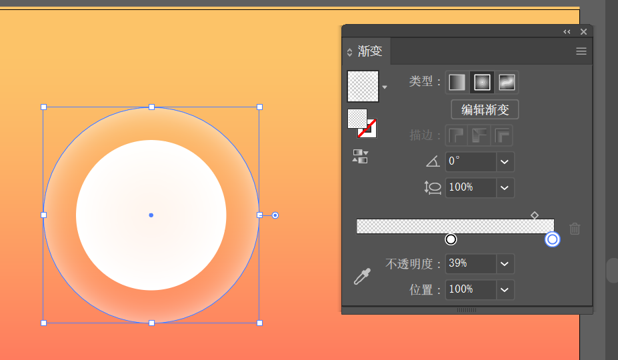Open the gradient presets dropdown arrow

point(385,87)
